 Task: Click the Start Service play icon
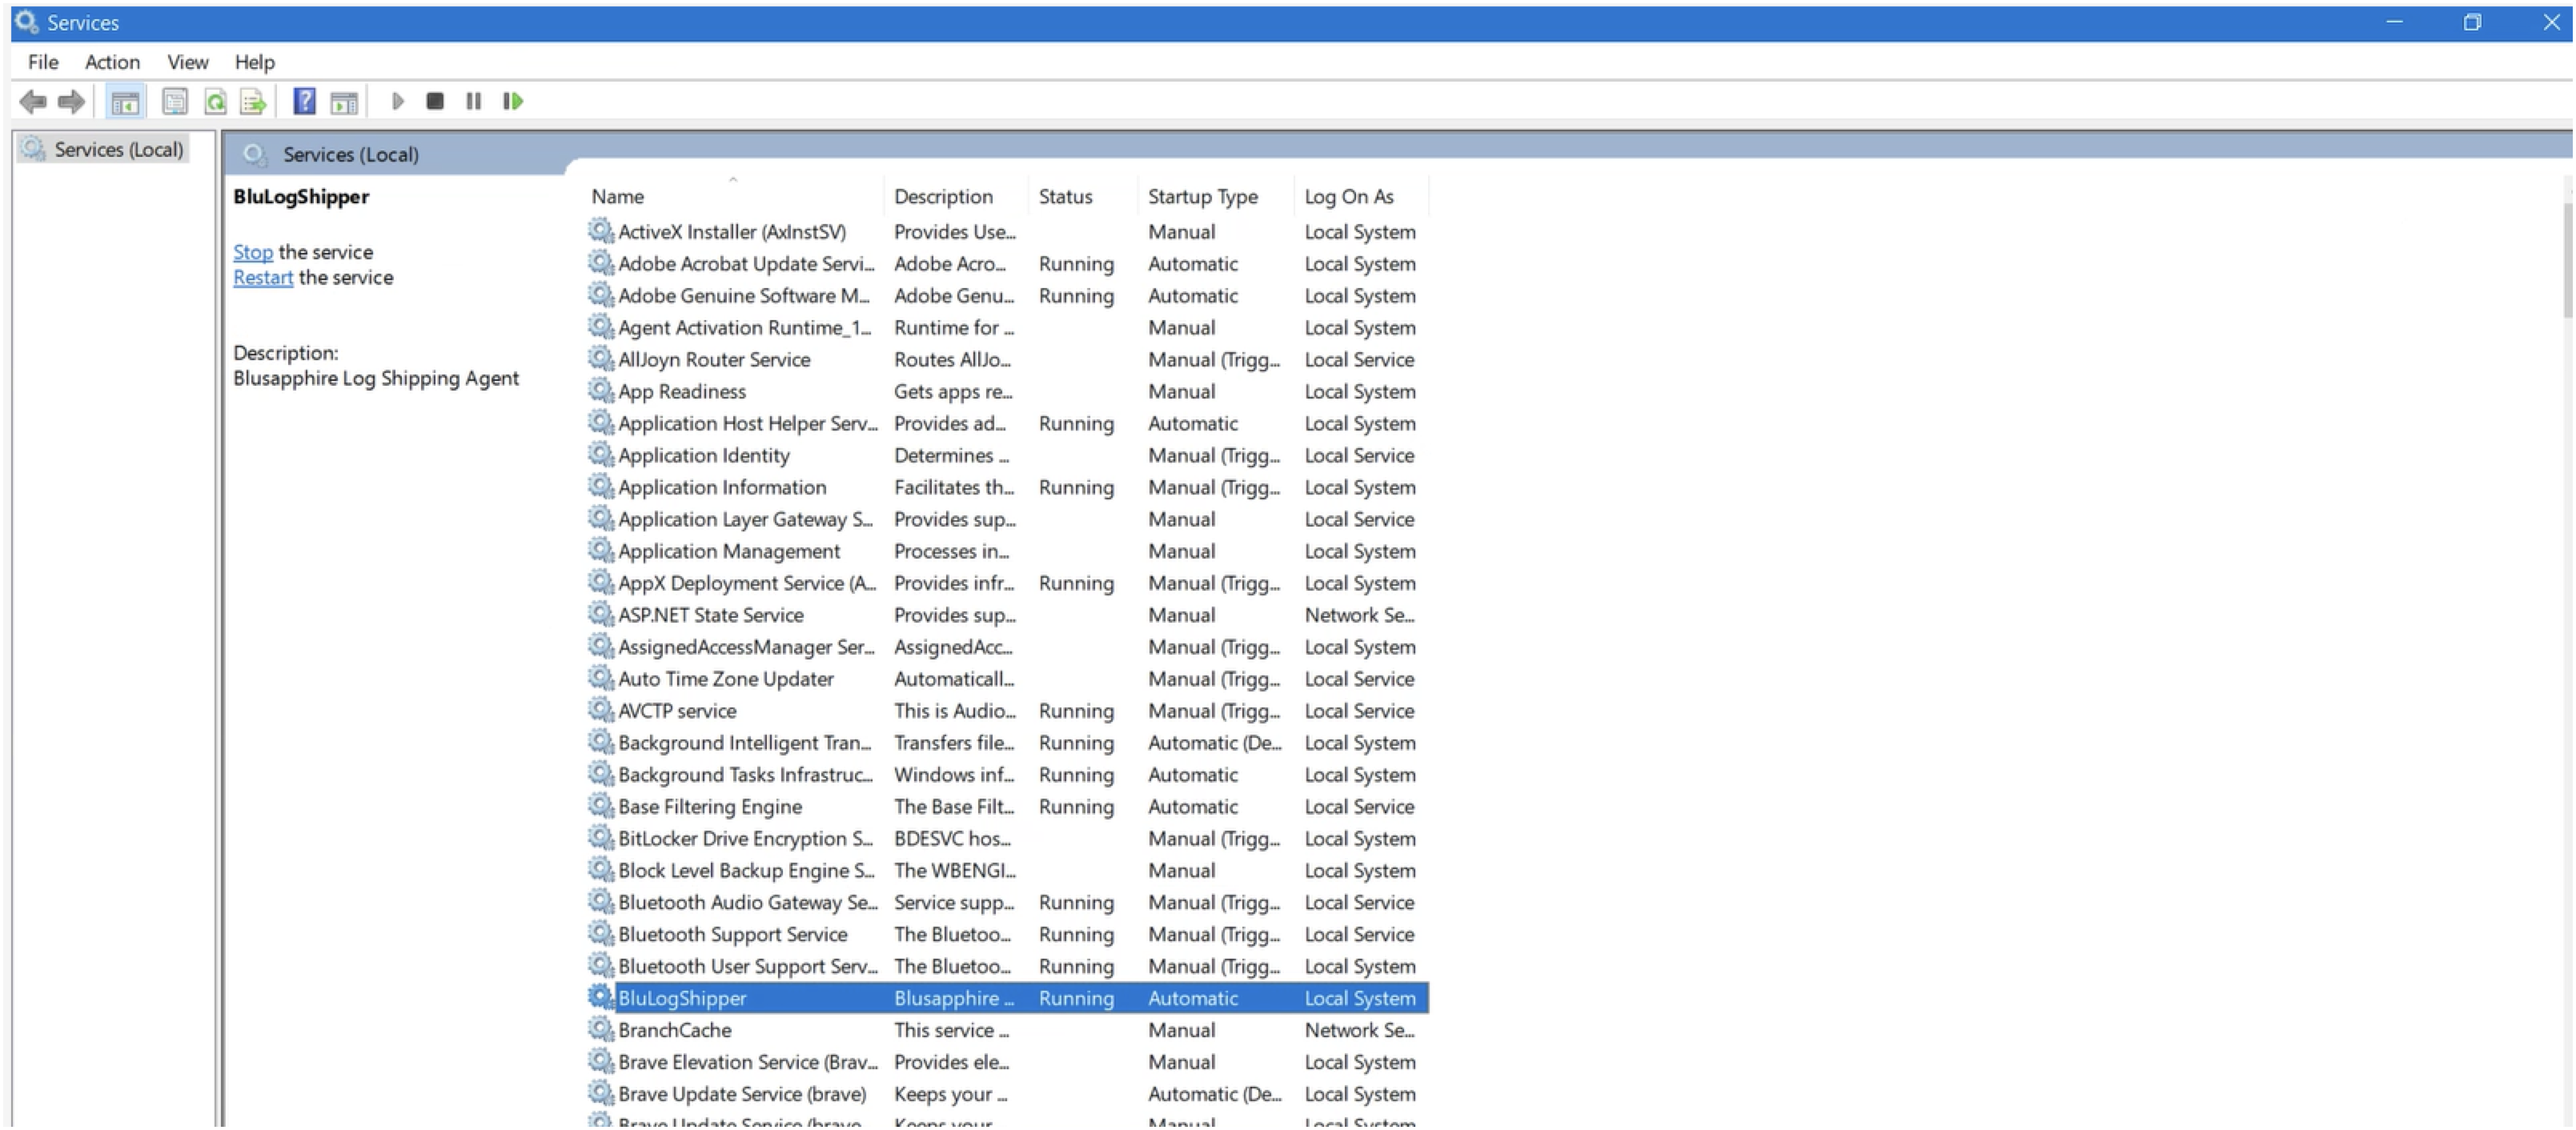[397, 101]
